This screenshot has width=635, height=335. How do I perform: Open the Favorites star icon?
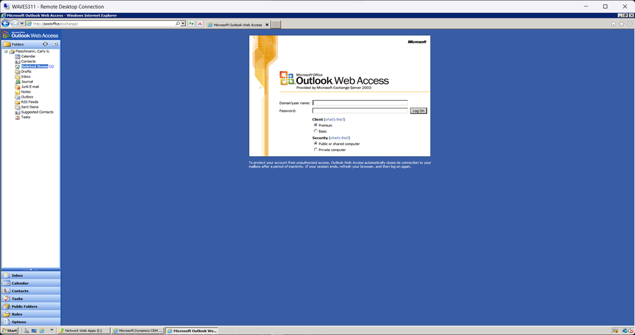pyautogui.click(x=621, y=24)
